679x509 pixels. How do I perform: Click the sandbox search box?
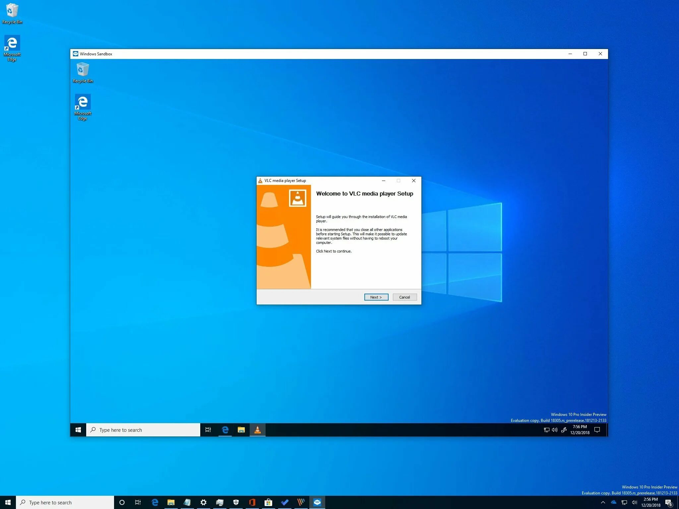pos(143,430)
